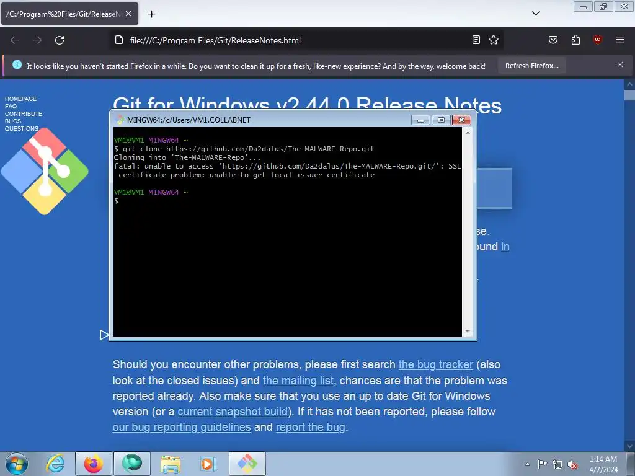Open the mailing list link
Image resolution: width=635 pixels, height=476 pixels.
[x=298, y=381]
